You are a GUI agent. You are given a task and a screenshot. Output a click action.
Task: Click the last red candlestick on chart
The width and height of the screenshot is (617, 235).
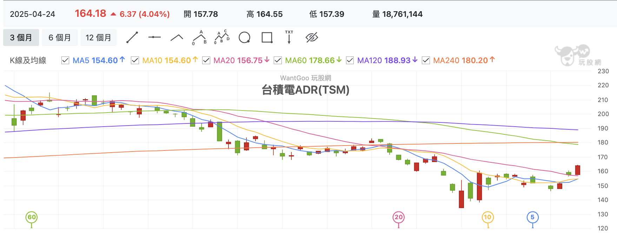point(578,170)
